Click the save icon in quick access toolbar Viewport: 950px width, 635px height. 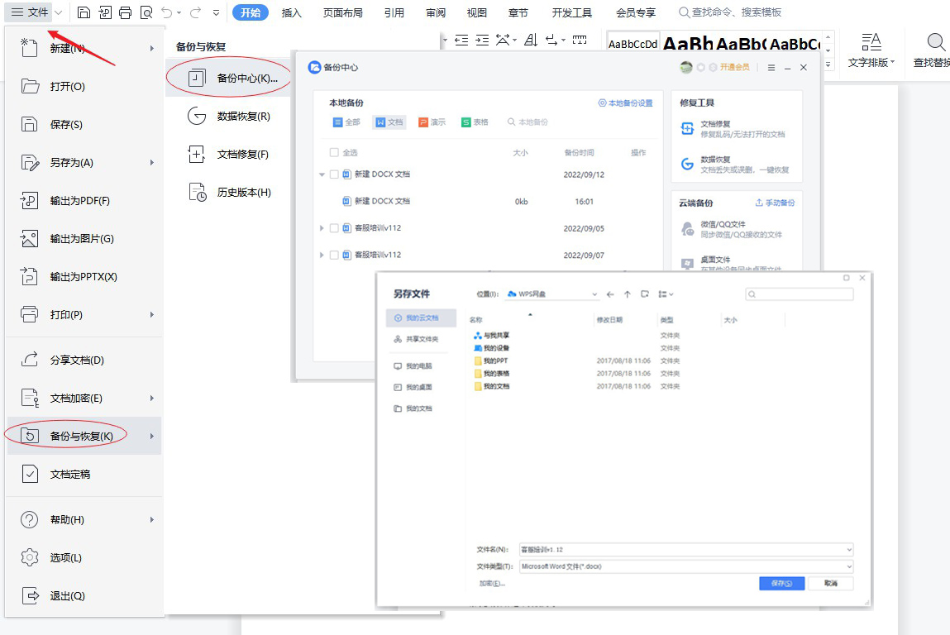84,12
